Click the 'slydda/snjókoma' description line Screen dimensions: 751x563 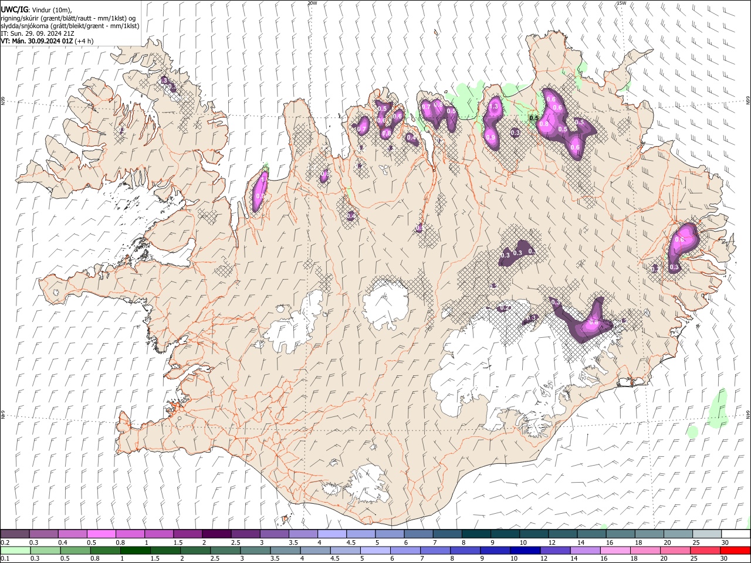(70, 26)
